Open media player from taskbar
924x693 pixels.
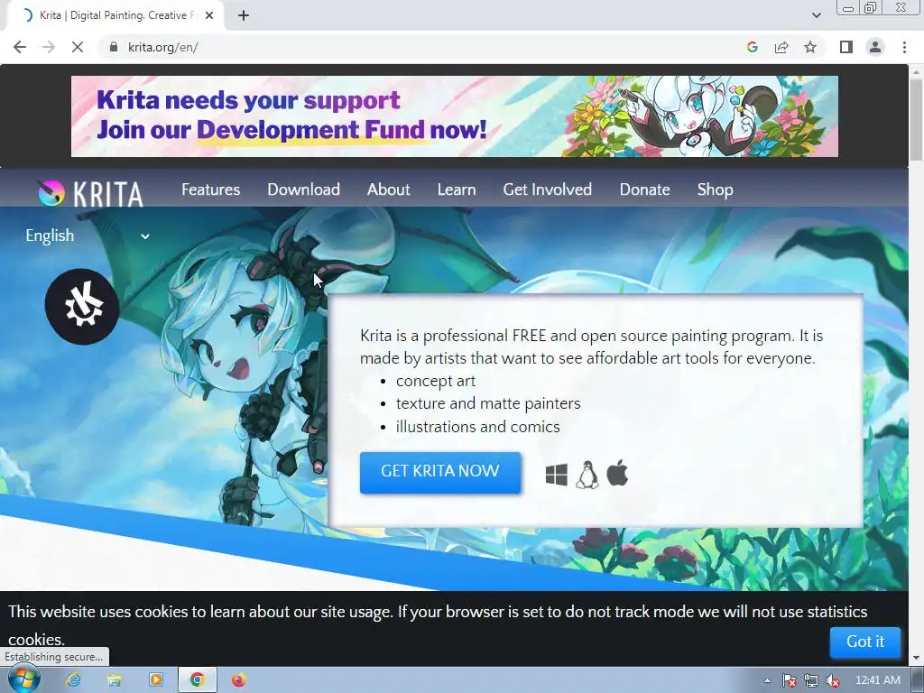pos(155,680)
